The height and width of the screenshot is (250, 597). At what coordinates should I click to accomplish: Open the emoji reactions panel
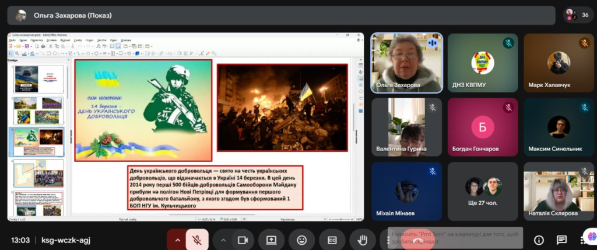tap(301, 240)
